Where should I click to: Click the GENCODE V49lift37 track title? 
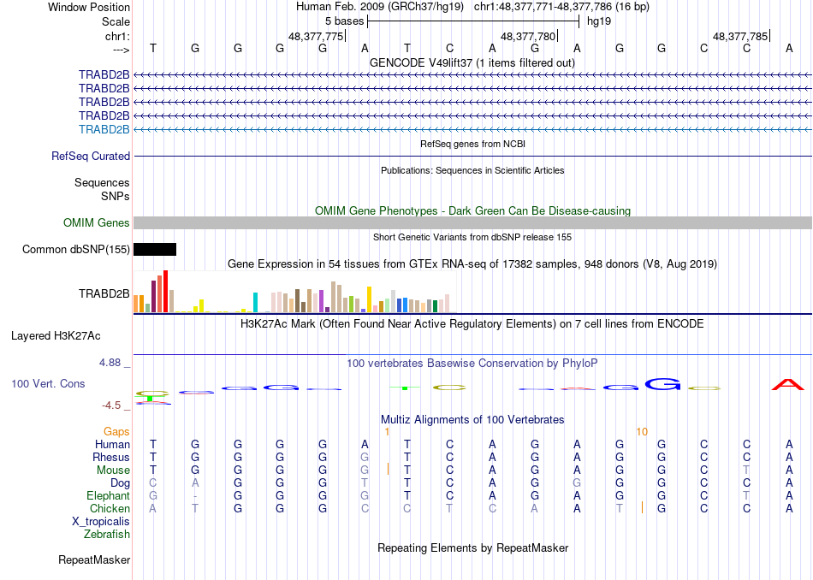coord(472,62)
